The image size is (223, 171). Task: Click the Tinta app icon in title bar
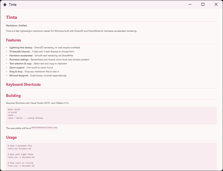5,5
